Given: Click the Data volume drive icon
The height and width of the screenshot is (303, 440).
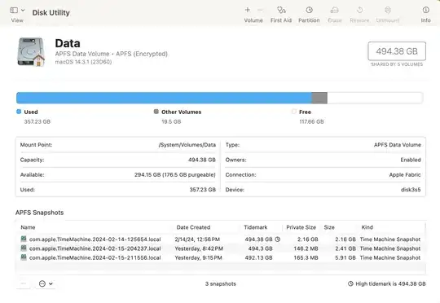Looking at the screenshot, I should (x=31, y=52).
